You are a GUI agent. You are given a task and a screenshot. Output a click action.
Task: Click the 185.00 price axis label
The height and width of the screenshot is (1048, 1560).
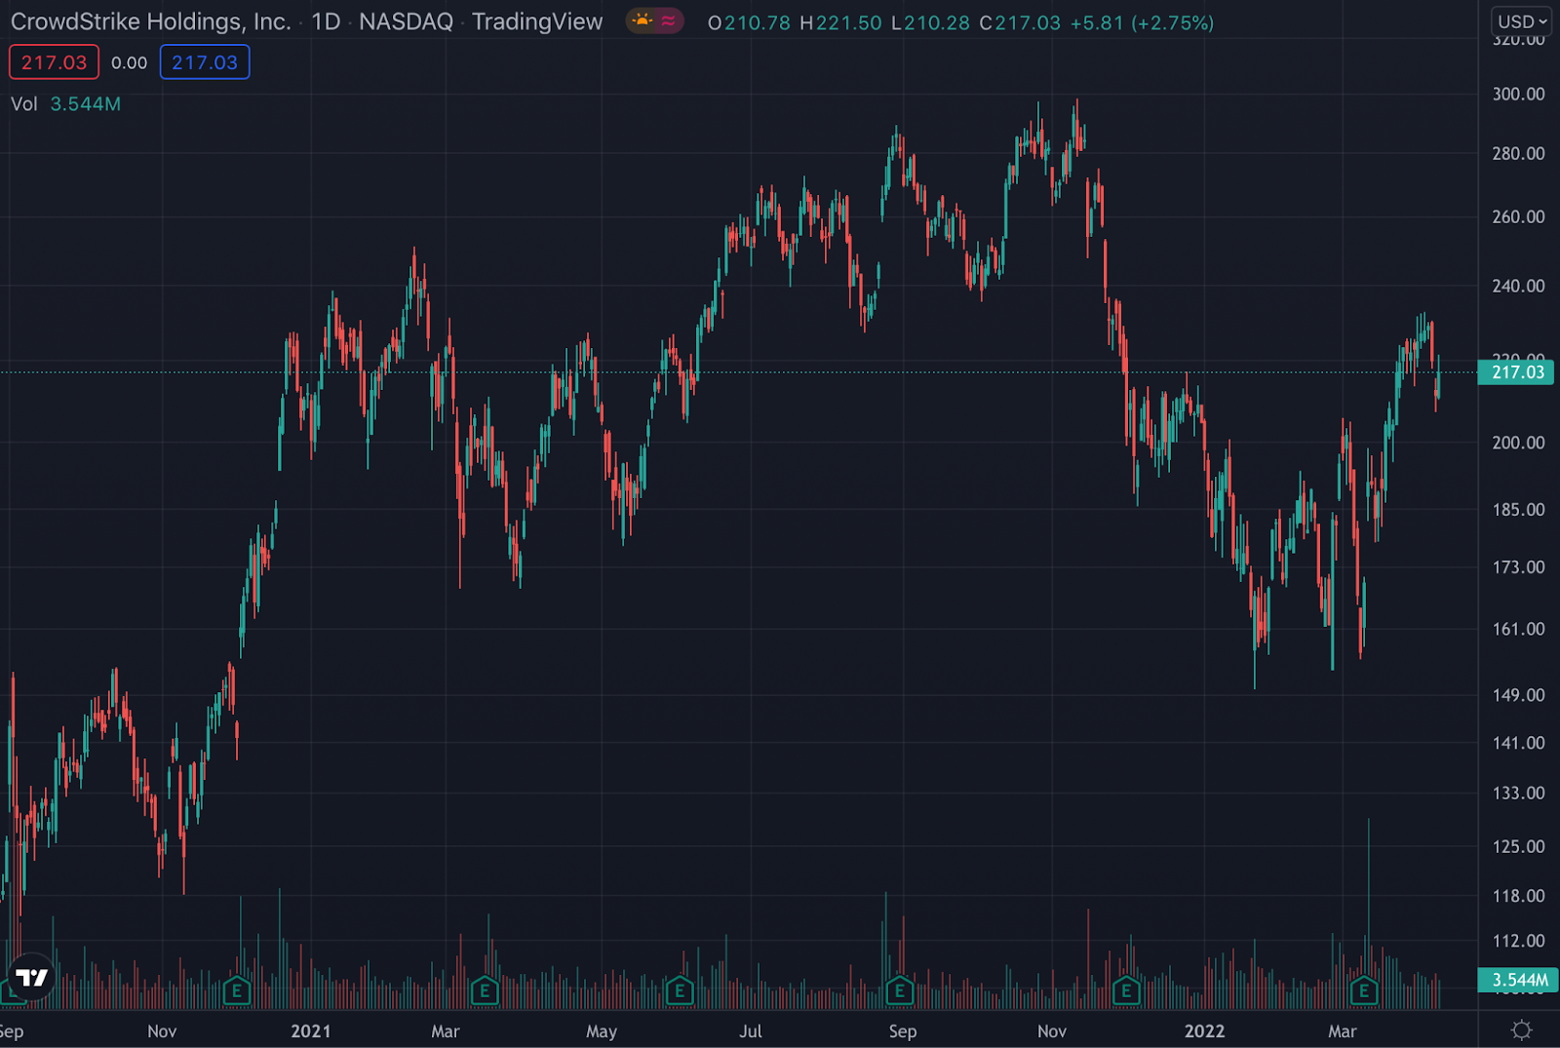pyautogui.click(x=1518, y=509)
